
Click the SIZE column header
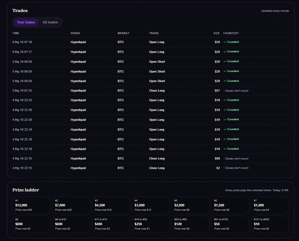pos(217,33)
